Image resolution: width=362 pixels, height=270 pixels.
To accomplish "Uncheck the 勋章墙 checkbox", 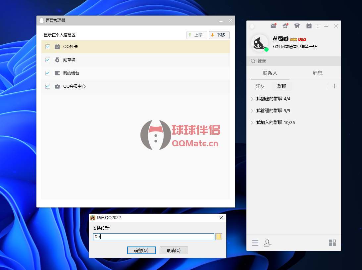I will (x=48, y=60).
